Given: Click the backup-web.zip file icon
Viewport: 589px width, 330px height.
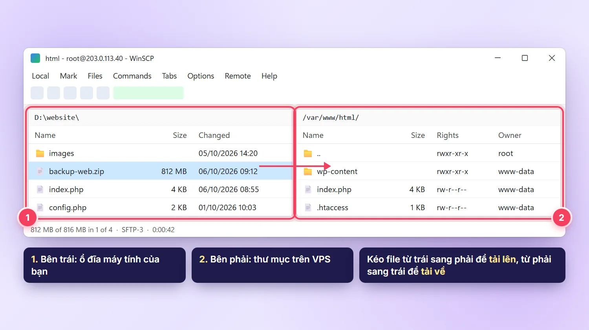Looking at the screenshot, I should tap(40, 171).
